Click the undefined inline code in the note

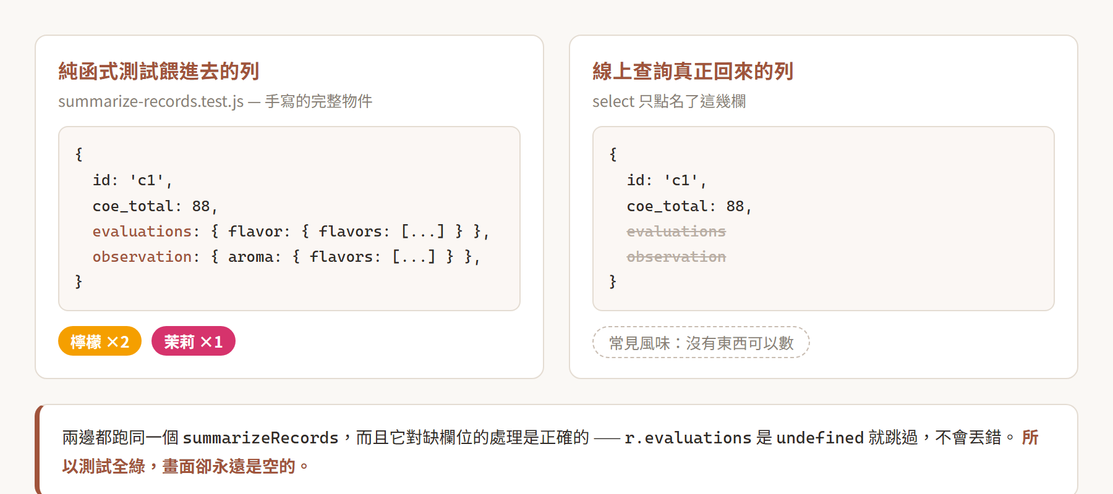coord(820,438)
